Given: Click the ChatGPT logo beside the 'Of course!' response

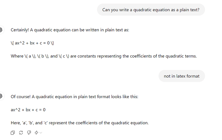Looking at the screenshot, I should point(1,96).
